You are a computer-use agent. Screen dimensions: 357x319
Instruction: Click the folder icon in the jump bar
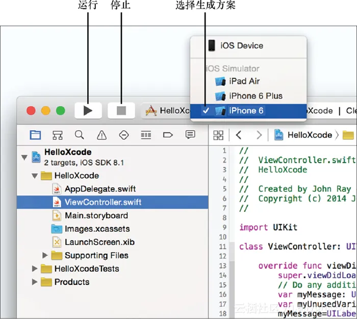click(348, 135)
